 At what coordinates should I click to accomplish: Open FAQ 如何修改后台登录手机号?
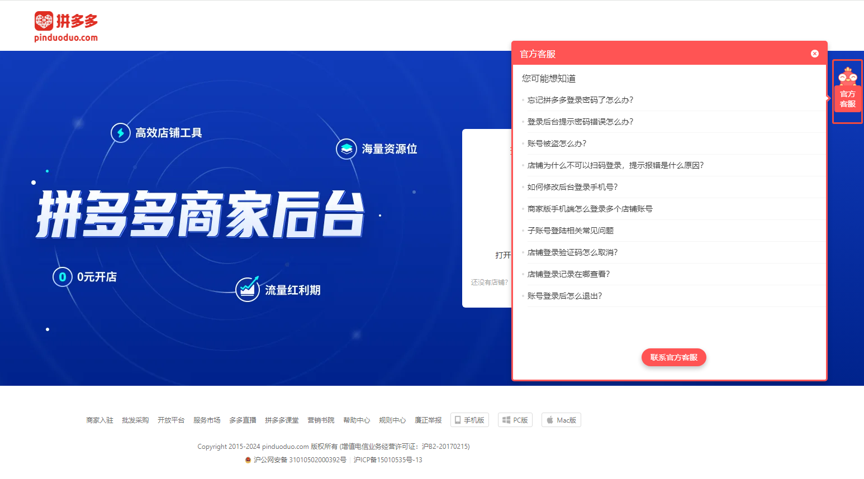(572, 187)
